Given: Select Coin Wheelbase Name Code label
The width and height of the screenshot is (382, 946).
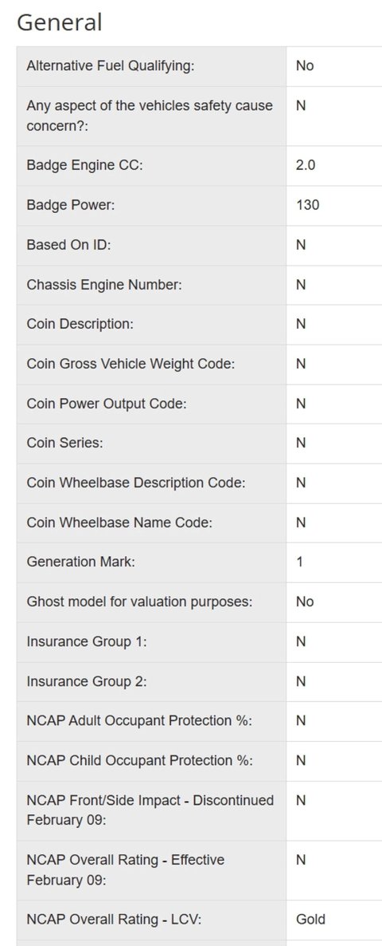Looking at the screenshot, I should coord(119,522).
